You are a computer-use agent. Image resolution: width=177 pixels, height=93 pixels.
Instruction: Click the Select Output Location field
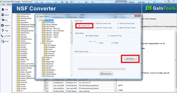[x=106, y=54]
